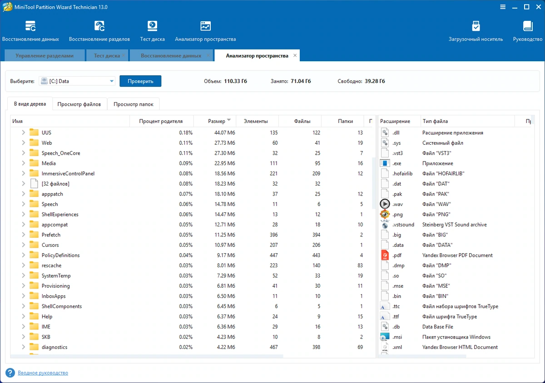Sort by the Имя column header
Viewport: 545px width, 383px height.
[x=70, y=121]
